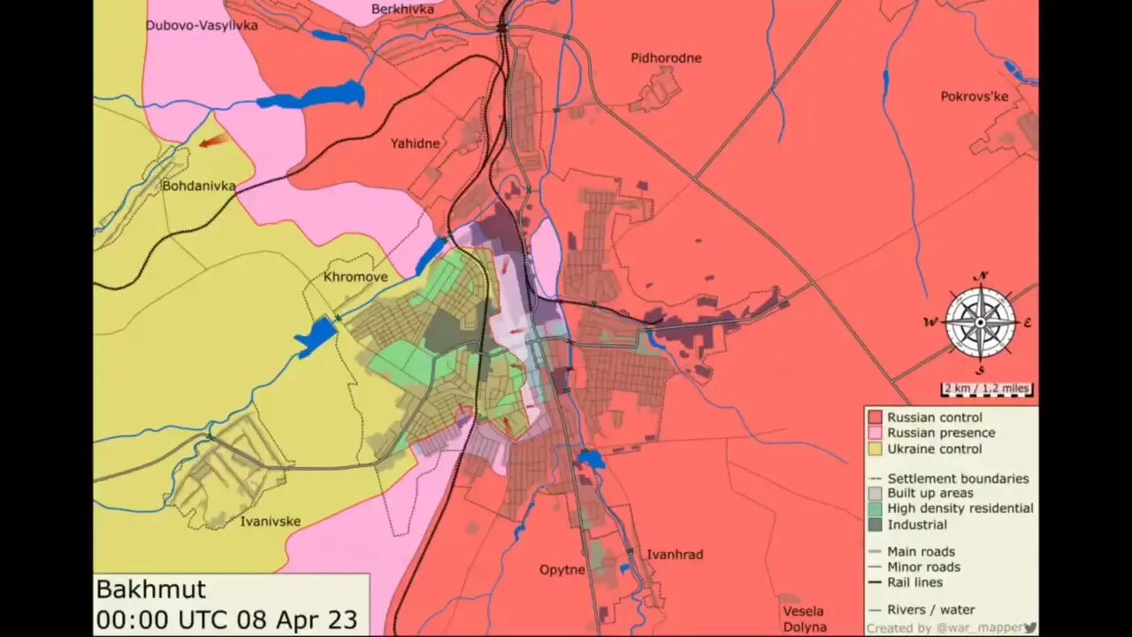1132x637 pixels.
Task: Click the 'Minor roads' legend entry
Action: point(914,567)
